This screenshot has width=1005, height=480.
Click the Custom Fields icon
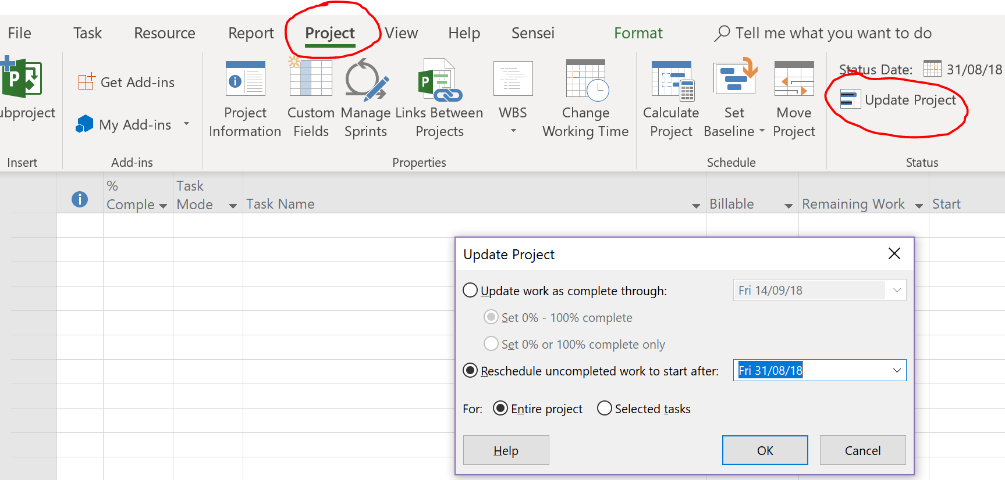tap(311, 80)
